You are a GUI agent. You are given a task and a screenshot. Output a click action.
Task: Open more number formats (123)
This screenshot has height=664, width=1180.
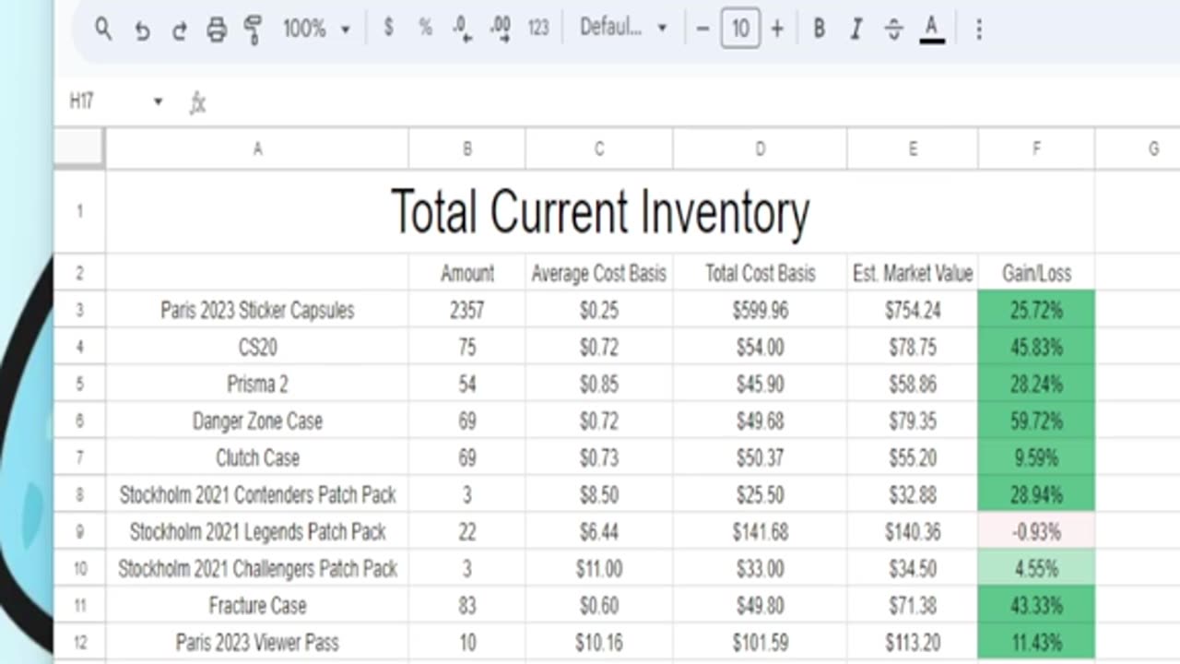538,29
